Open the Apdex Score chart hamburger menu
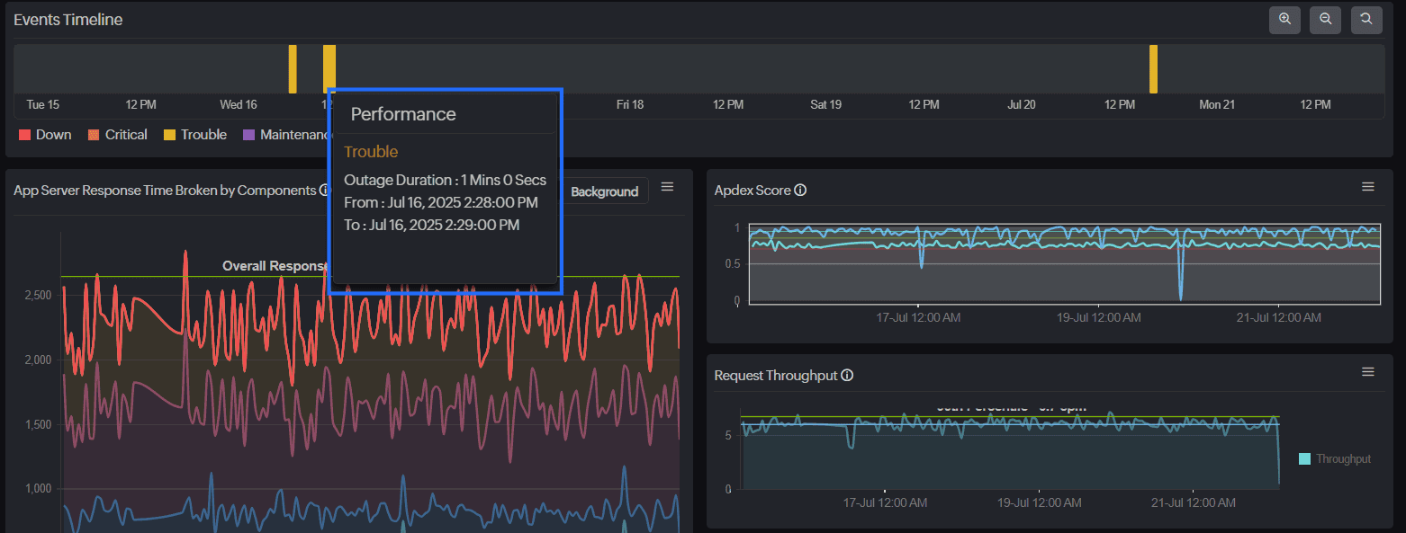This screenshot has width=1406, height=533. pos(1367,187)
